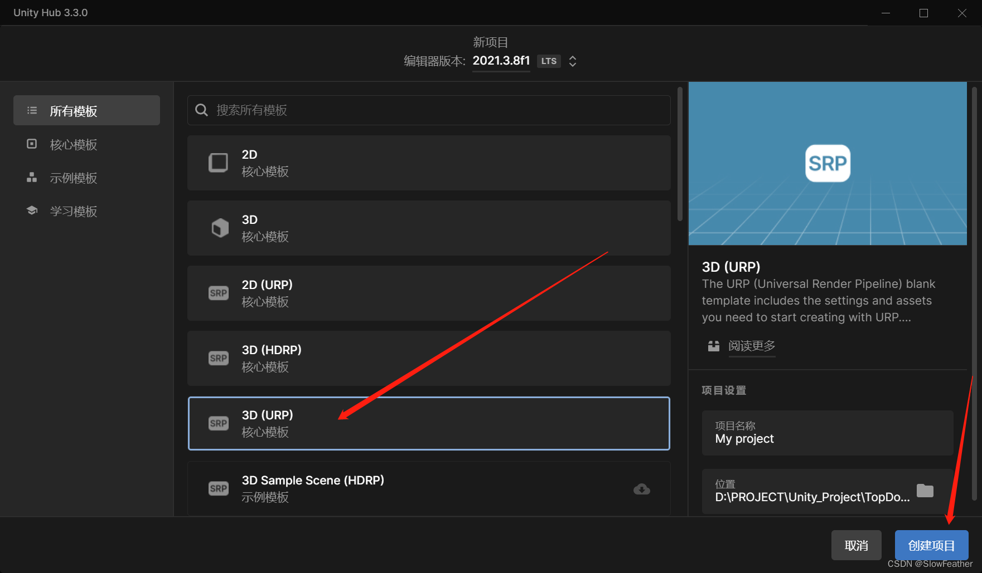Click the magnifier search icon
982x573 pixels.
pyautogui.click(x=201, y=110)
